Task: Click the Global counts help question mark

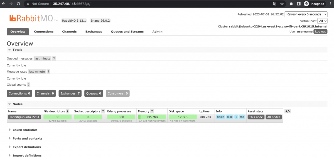Action: (x=29, y=85)
